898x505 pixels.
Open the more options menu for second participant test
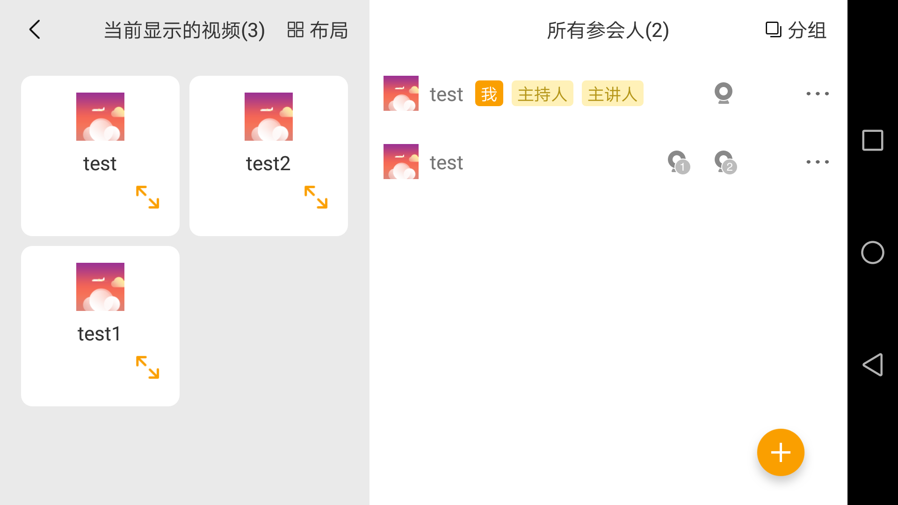tap(817, 161)
